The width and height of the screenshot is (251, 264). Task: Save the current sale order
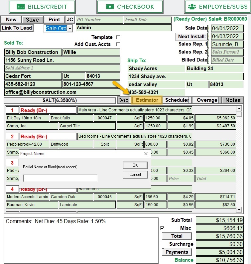pos(32,20)
